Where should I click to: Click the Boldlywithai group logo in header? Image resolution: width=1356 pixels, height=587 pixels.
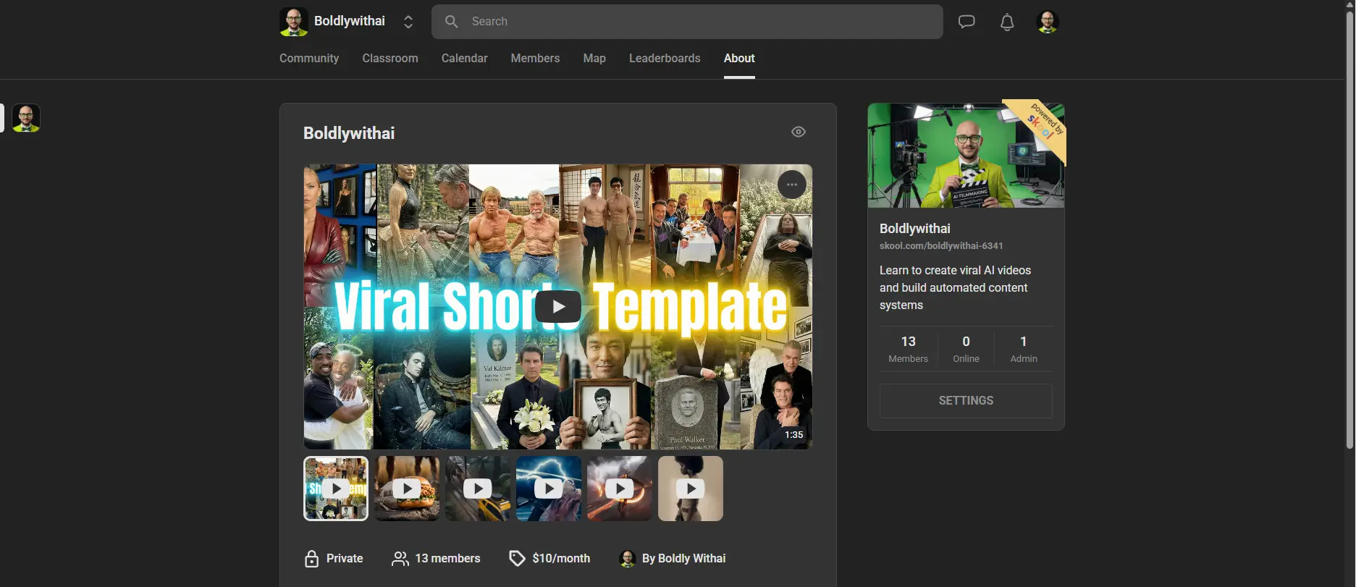tap(294, 22)
